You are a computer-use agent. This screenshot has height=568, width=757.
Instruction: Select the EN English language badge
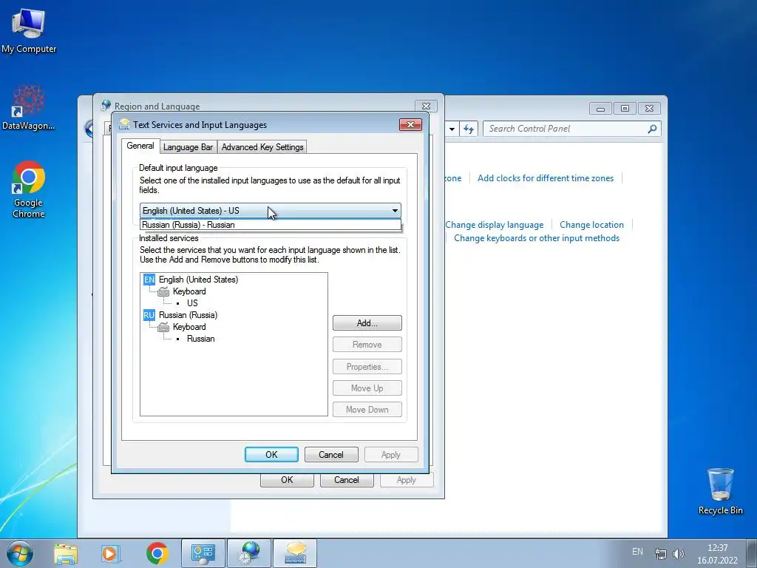click(x=149, y=279)
